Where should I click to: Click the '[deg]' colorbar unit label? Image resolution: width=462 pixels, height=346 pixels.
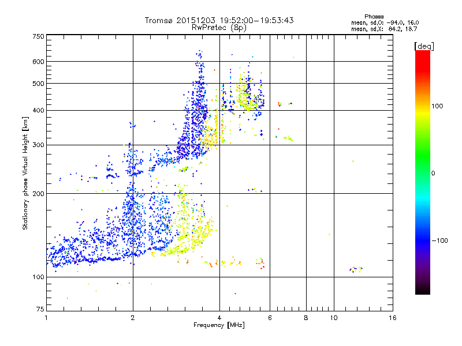[424, 46]
